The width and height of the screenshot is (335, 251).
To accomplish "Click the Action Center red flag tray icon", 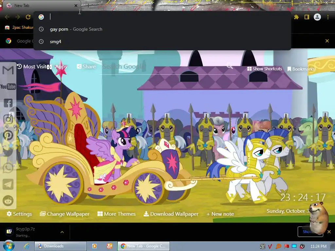I will click(286, 246).
